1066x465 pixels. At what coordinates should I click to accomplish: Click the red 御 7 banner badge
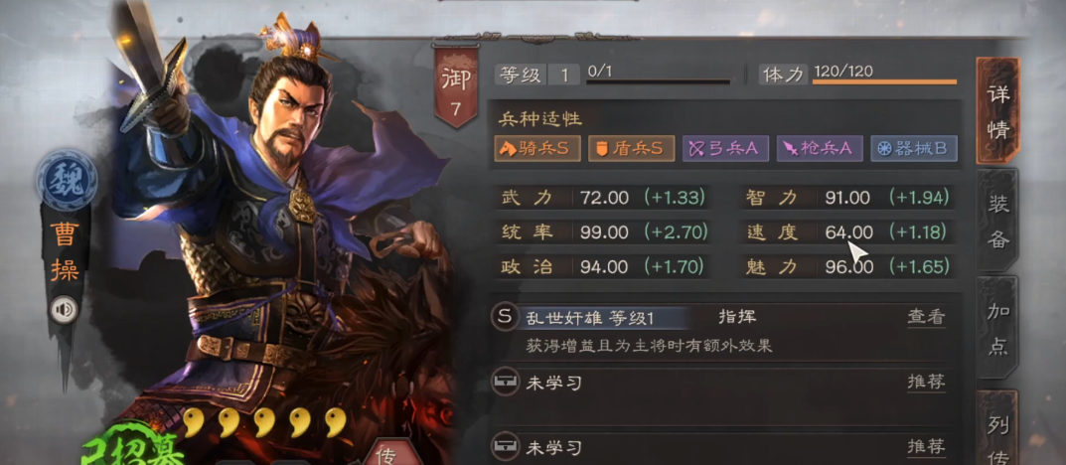tap(455, 86)
